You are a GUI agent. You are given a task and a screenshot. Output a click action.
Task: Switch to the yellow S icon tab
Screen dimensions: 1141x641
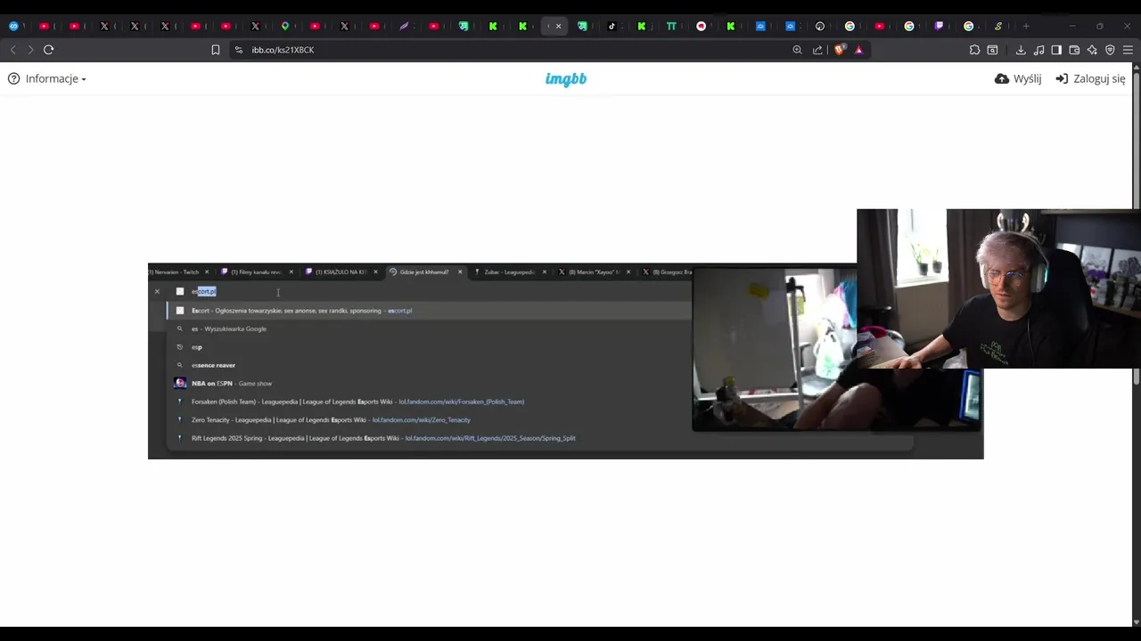[998, 26]
